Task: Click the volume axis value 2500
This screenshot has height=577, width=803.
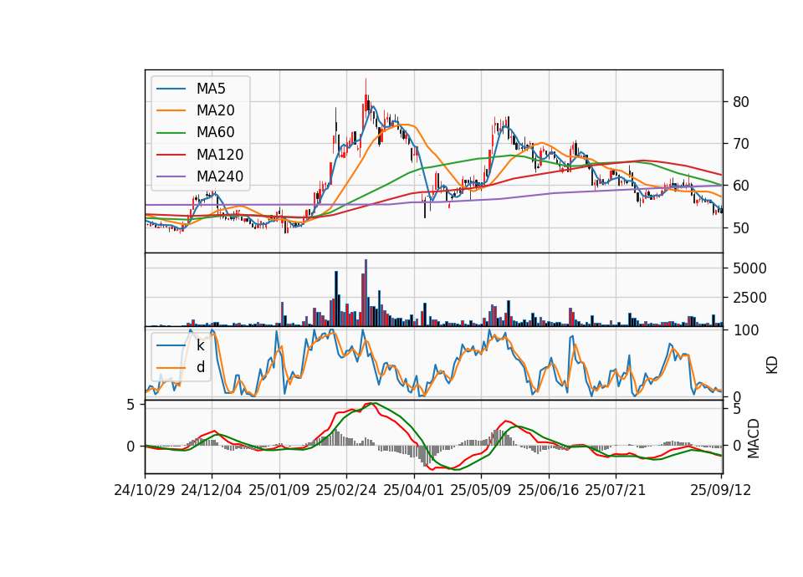Action: coord(749,298)
